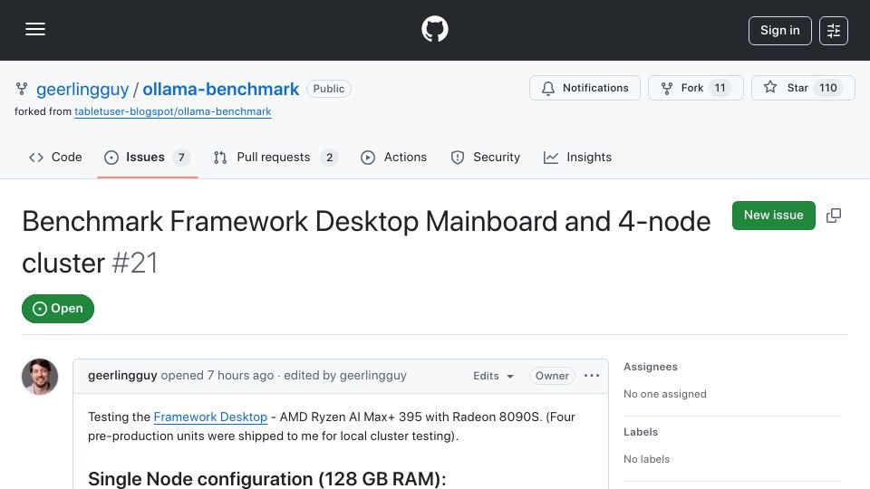Click the Assignees sidebar heading
The width and height of the screenshot is (870, 489).
(x=651, y=367)
